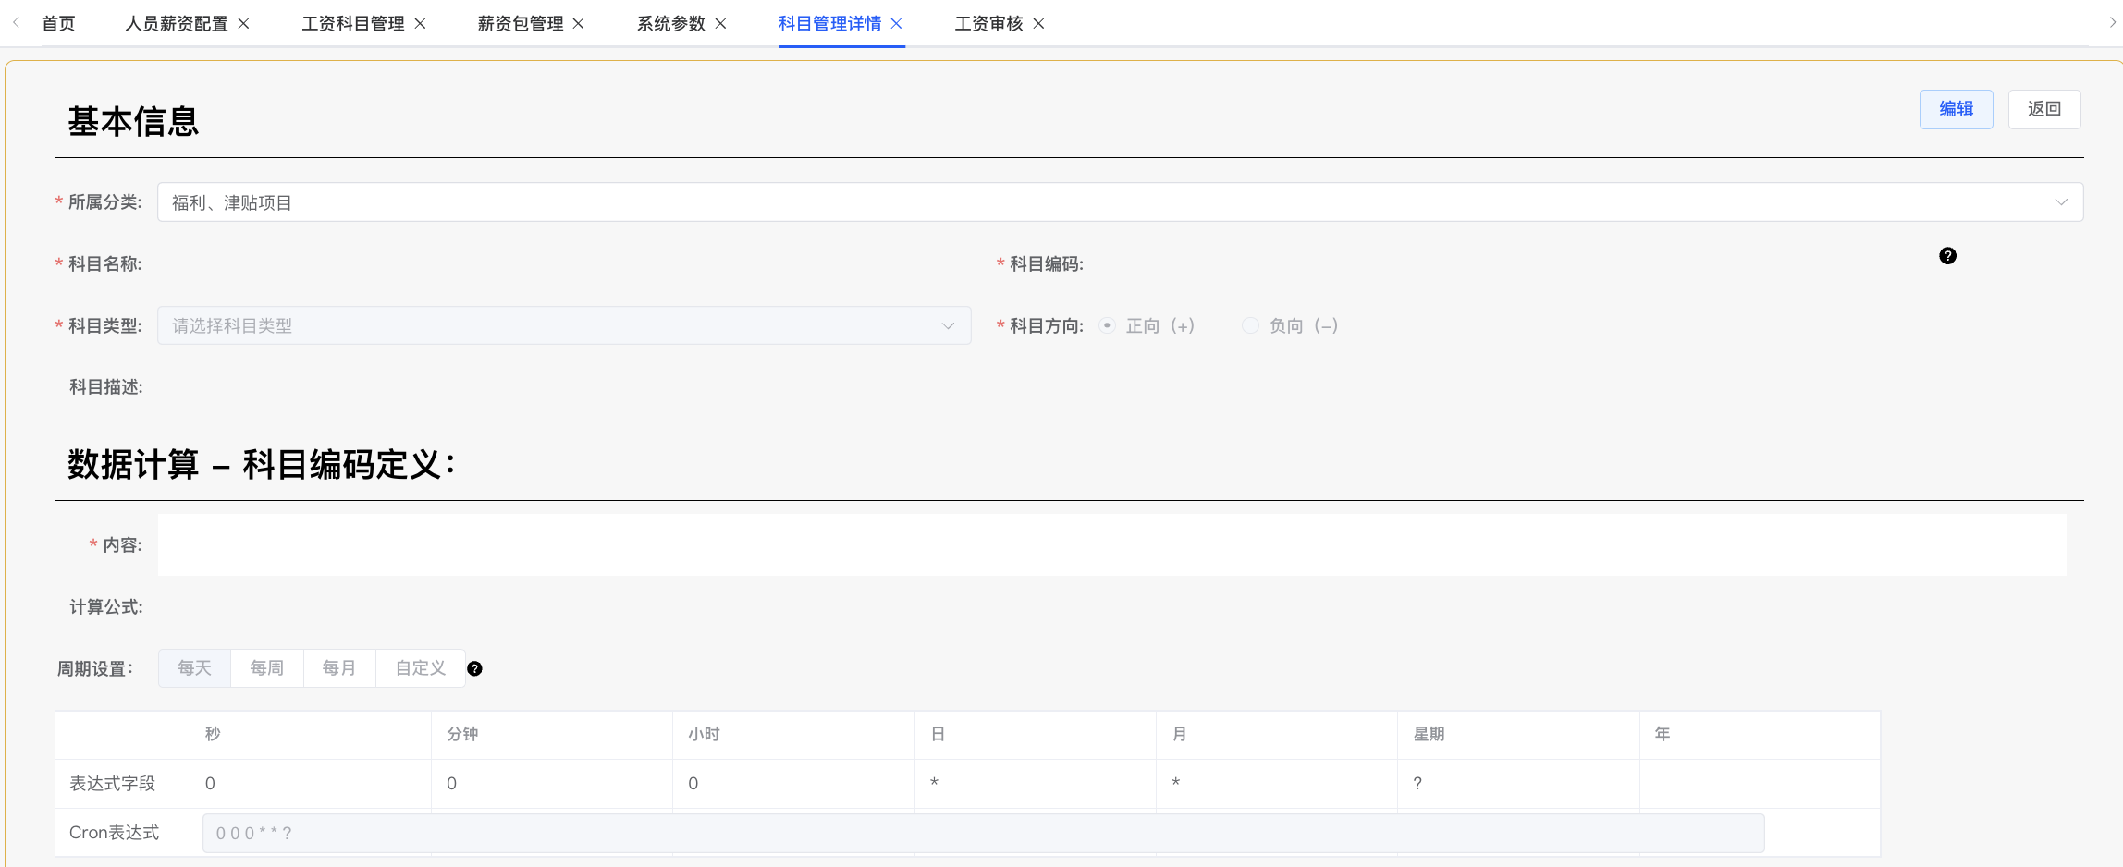Choose 每天 period option
Viewport: 2123px width, 867px height.
[x=194, y=668]
